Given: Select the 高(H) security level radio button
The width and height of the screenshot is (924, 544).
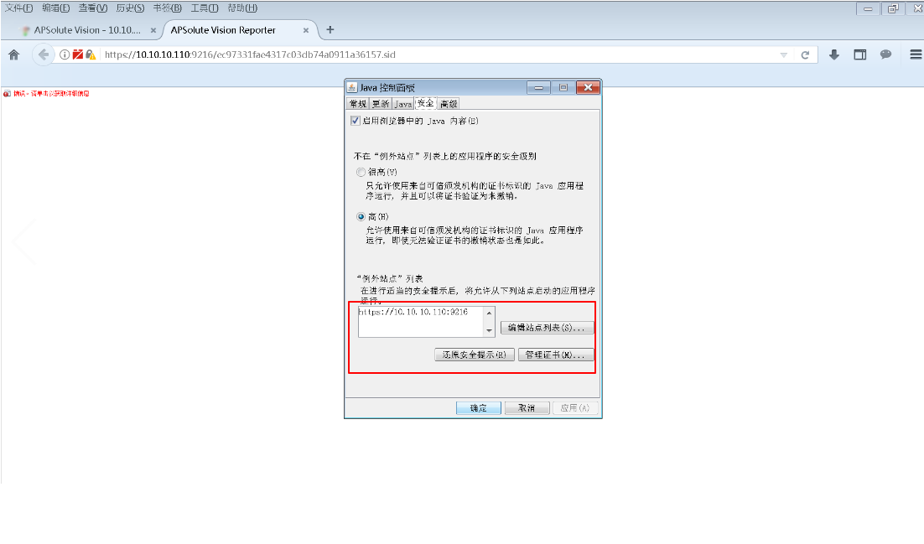Looking at the screenshot, I should (361, 216).
